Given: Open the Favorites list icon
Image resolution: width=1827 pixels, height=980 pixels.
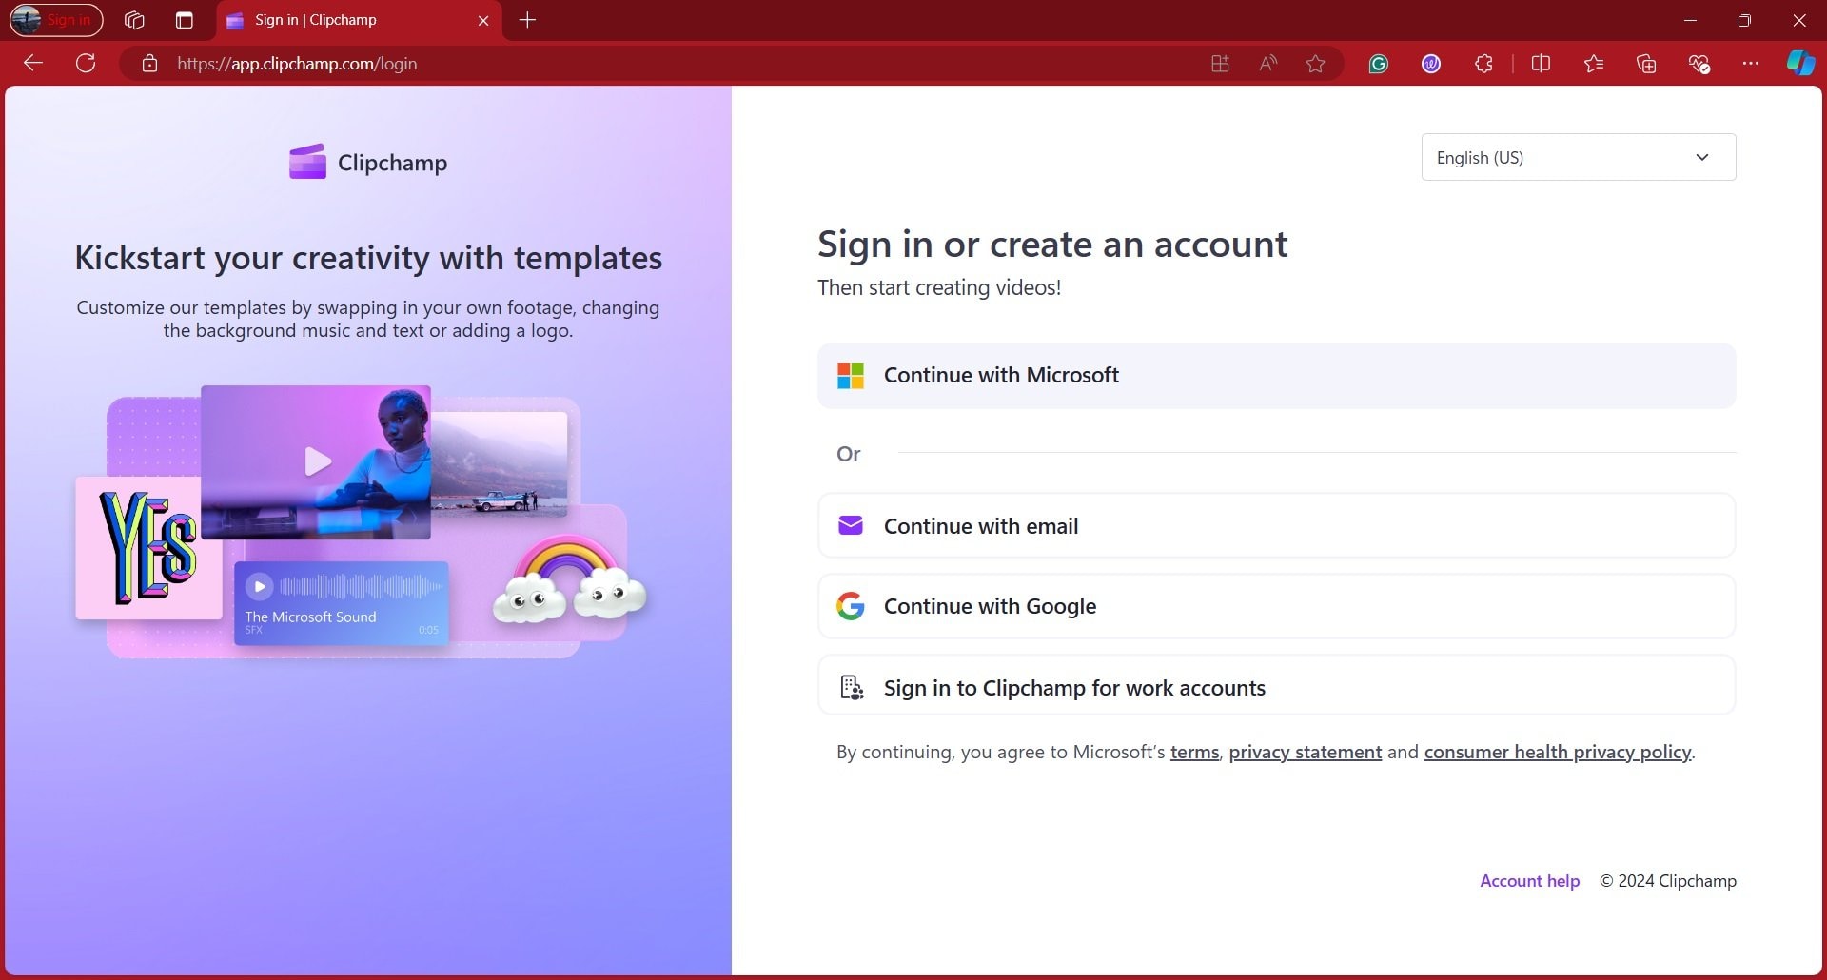Looking at the screenshot, I should [1594, 64].
